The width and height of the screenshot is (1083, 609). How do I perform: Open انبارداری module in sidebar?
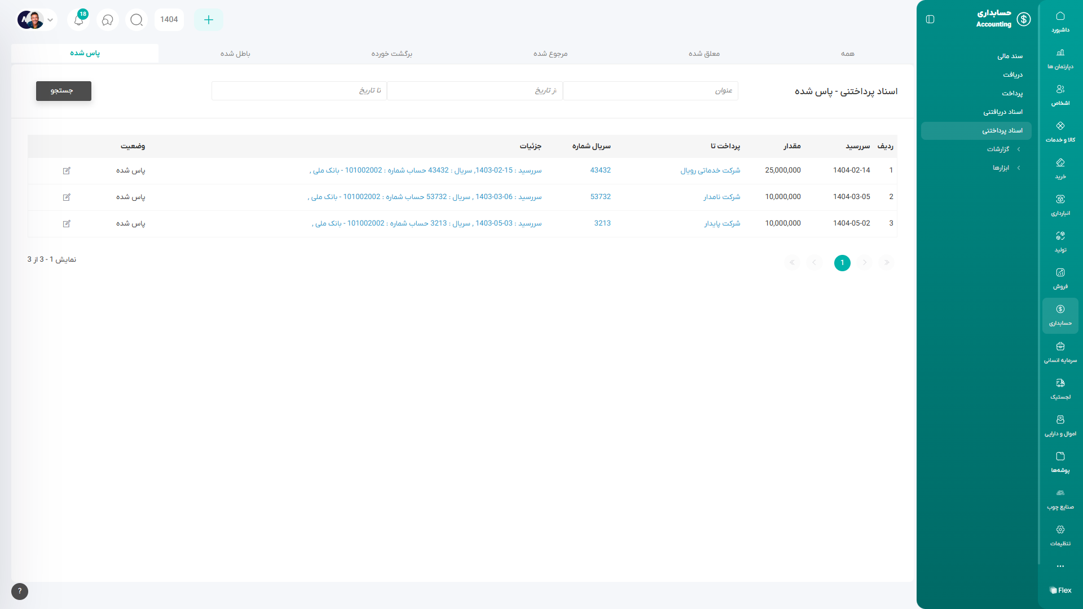click(x=1060, y=205)
